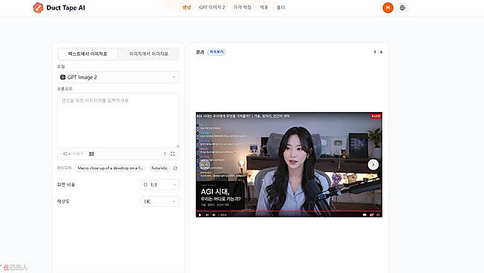
Task: Click the AI write sparkle icon
Action: coord(65,154)
